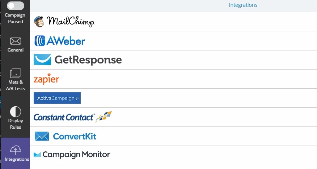
Task: Click the ConvertKit name text
Action: (75, 136)
